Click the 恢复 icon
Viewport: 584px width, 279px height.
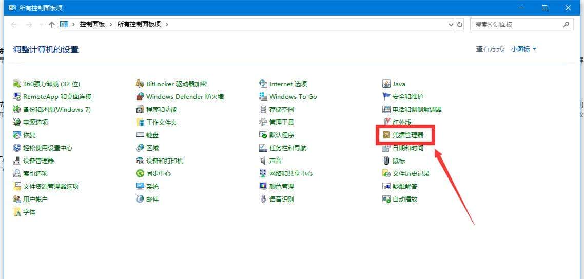[x=17, y=135]
